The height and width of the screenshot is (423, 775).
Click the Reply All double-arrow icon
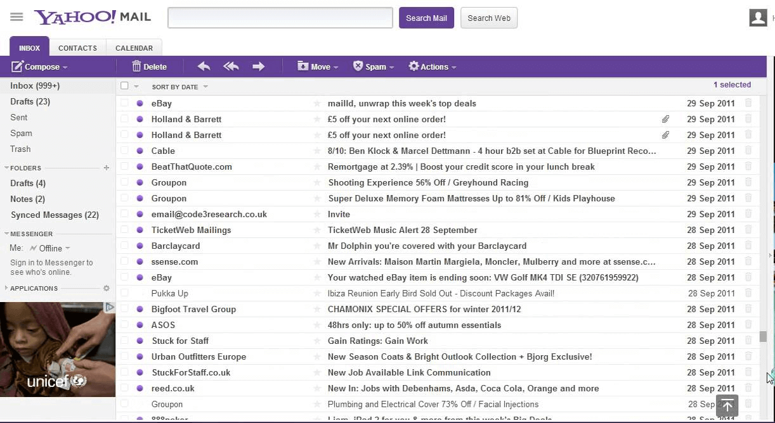tap(231, 66)
